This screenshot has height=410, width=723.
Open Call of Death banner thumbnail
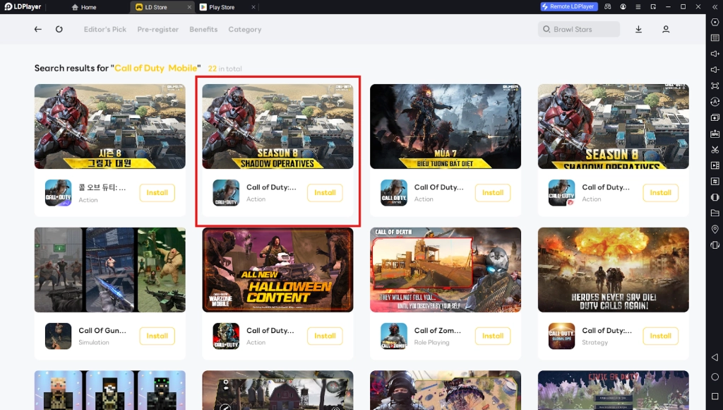point(446,269)
